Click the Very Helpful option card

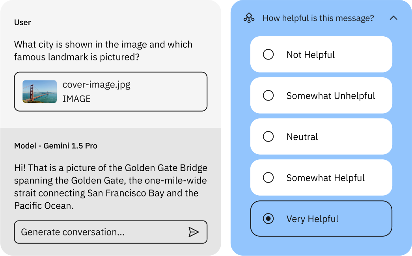321,219
